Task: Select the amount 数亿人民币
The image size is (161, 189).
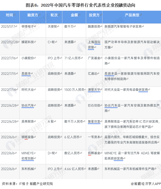Action: pyautogui.click(x=72, y=153)
